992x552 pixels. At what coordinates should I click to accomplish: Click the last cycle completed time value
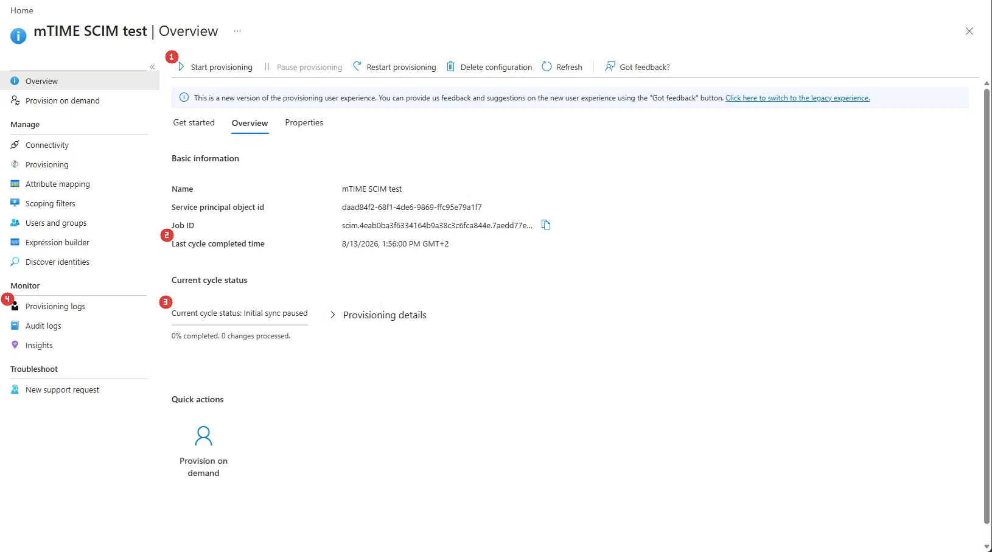point(396,243)
